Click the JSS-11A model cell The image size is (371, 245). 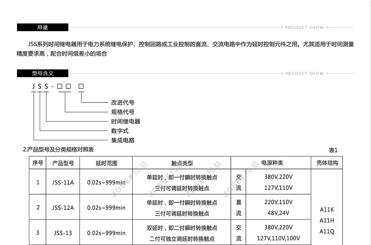(x=63, y=182)
